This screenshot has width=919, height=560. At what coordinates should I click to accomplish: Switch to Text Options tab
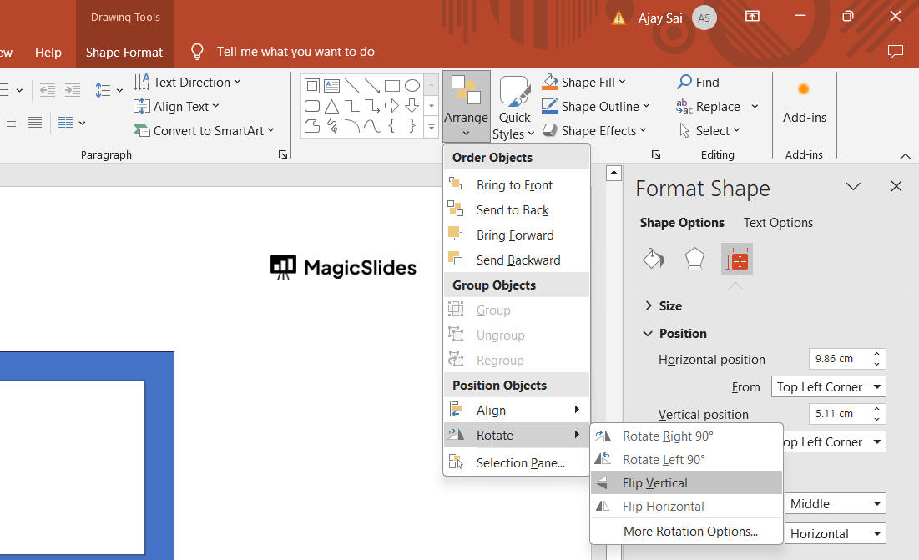pyautogui.click(x=778, y=223)
